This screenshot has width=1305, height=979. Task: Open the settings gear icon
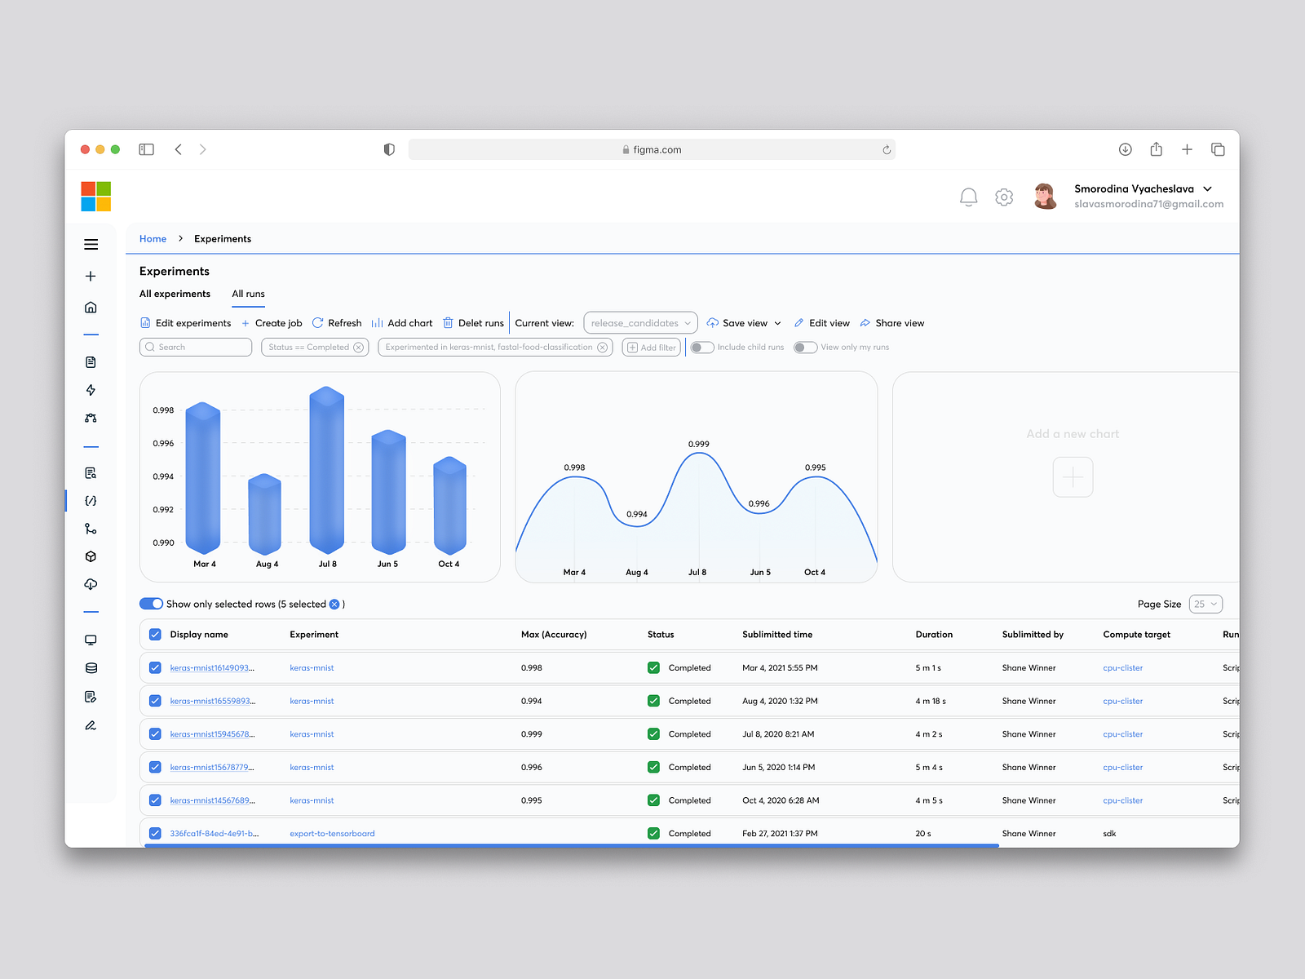click(1004, 197)
